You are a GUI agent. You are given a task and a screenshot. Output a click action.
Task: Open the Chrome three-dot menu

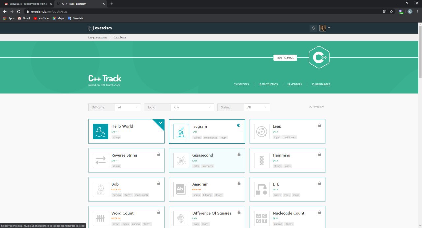(x=417, y=11)
